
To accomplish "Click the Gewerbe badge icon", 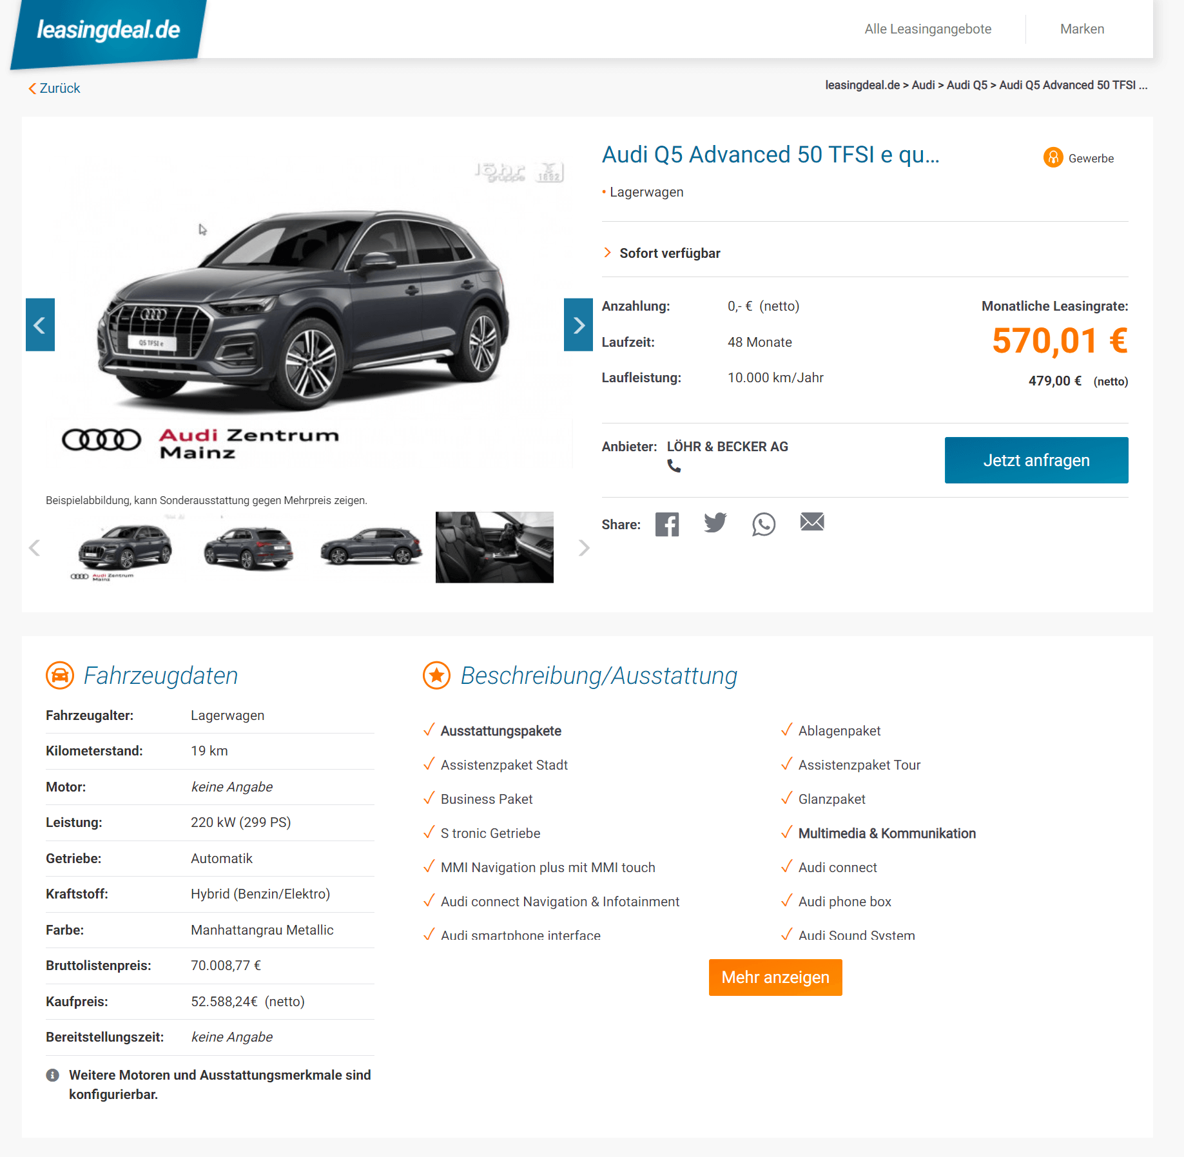I will pyautogui.click(x=1053, y=157).
